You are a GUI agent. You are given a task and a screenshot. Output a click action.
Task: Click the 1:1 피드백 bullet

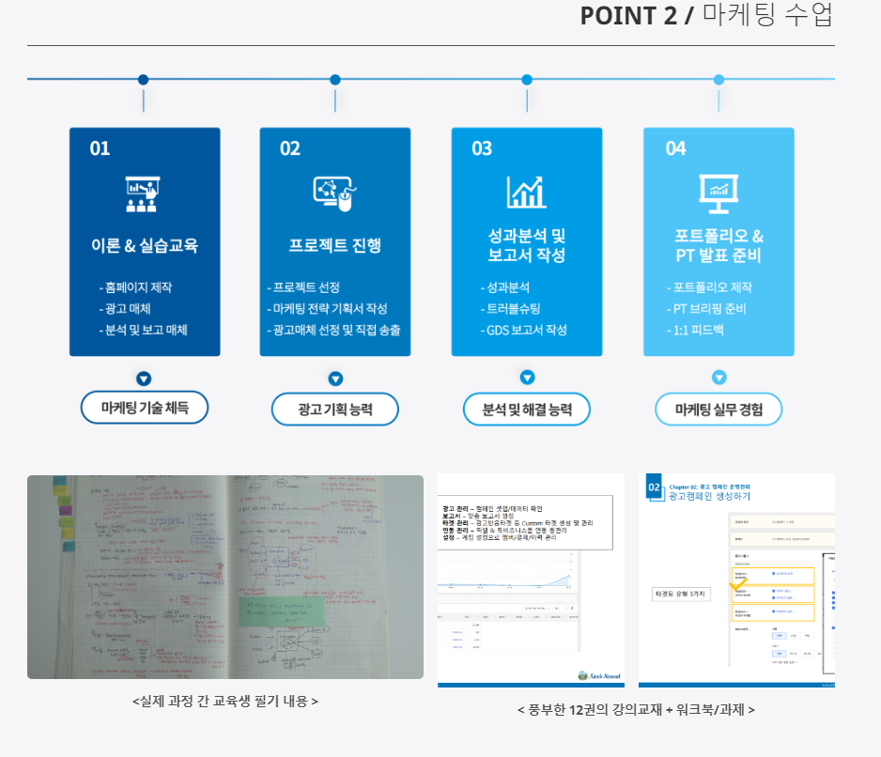[695, 330]
